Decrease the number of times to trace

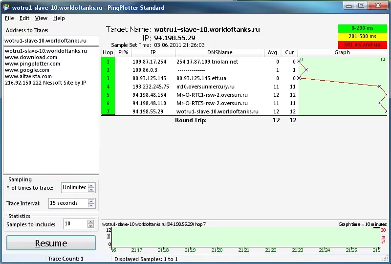tap(91, 190)
